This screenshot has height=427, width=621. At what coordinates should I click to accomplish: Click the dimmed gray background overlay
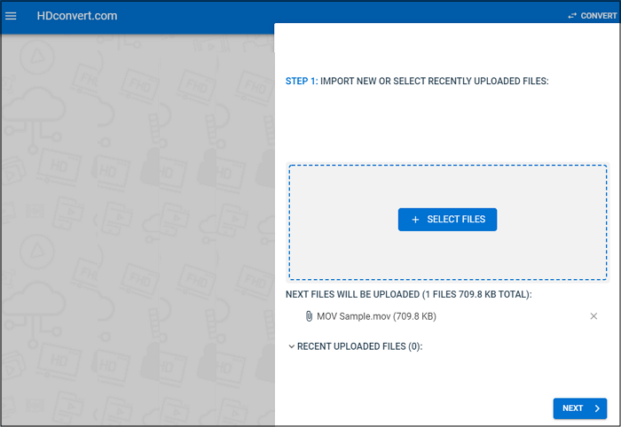[133, 266]
